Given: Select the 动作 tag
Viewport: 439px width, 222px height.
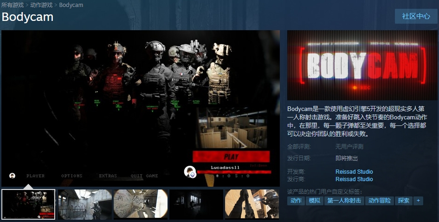Looking at the screenshot, I should (296, 201).
